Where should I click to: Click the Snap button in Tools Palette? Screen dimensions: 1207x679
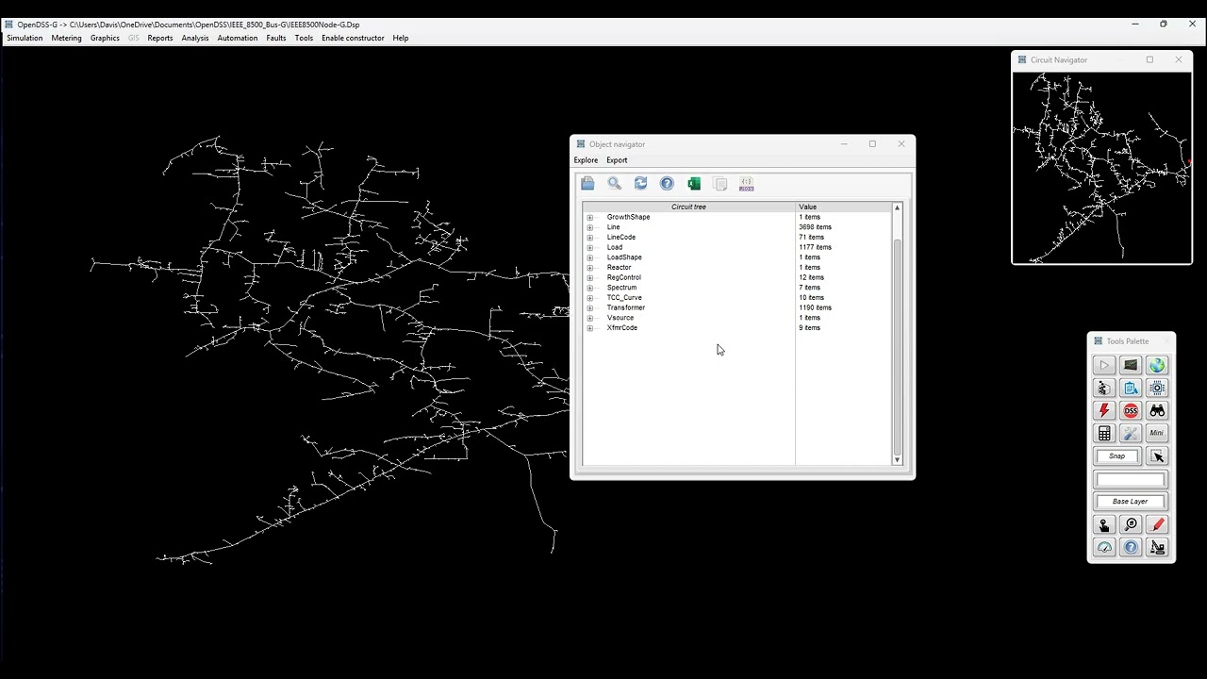point(1116,456)
